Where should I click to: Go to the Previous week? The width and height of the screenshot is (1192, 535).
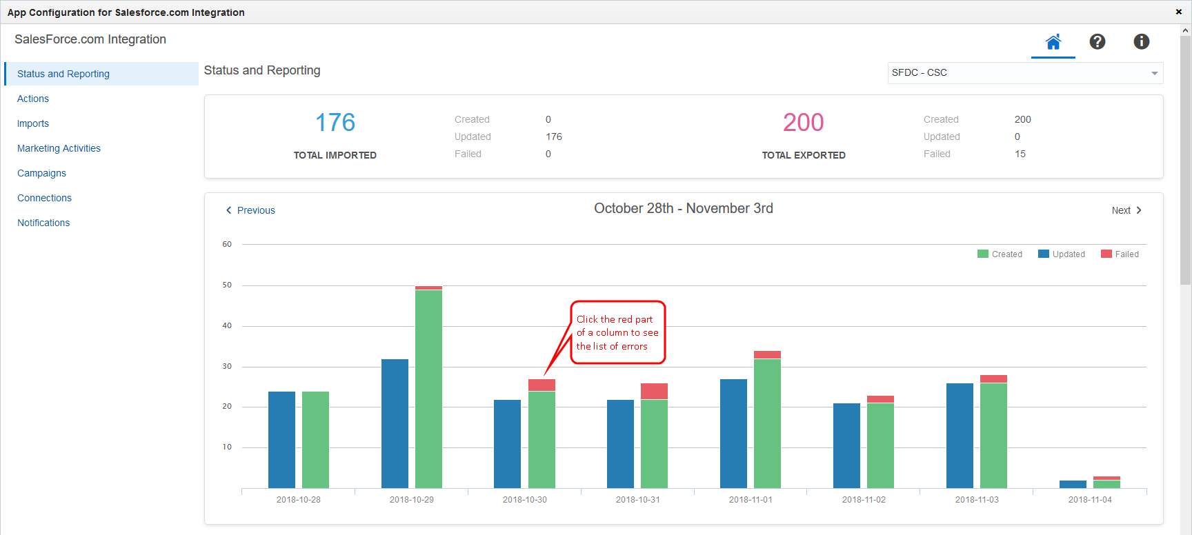[x=250, y=210]
